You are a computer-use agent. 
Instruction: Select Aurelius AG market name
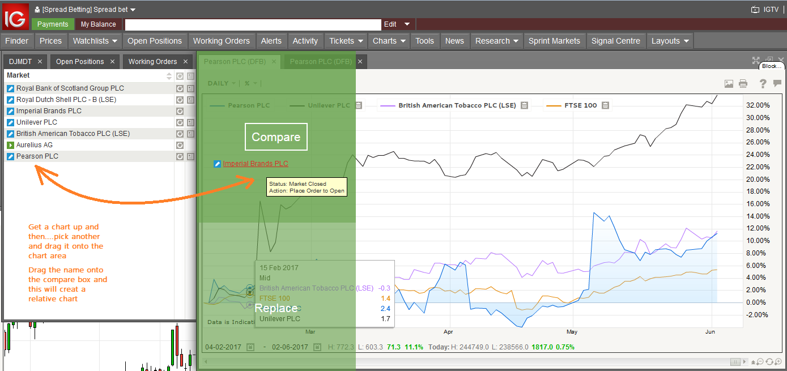(34, 145)
